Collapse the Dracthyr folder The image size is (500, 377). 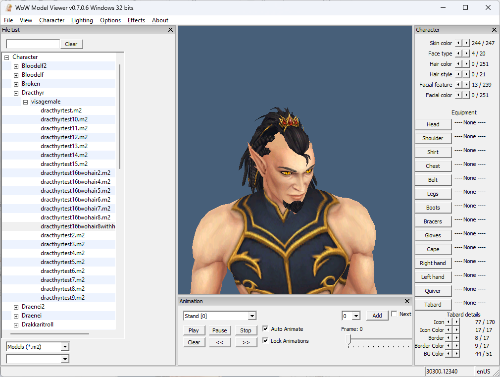point(16,93)
